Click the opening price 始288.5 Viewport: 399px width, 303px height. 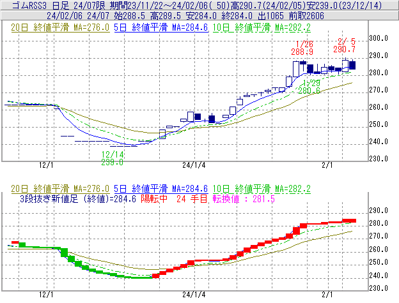[130, 16]
